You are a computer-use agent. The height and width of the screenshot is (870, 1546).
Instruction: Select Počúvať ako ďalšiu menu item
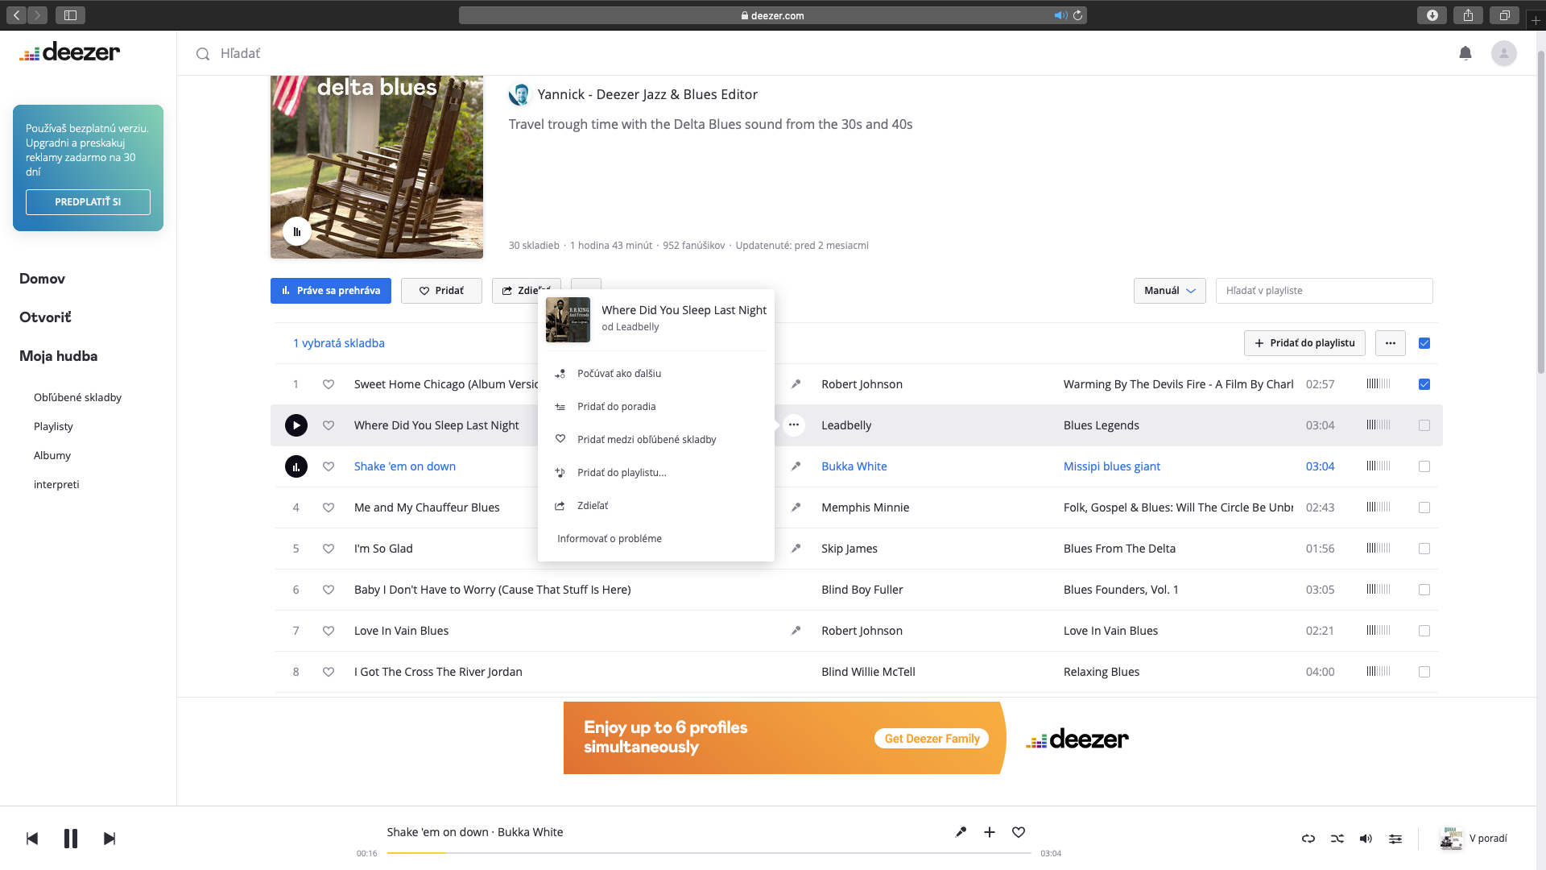(x=655, y=374)
